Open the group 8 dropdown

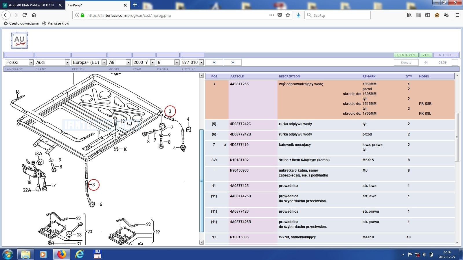(168, 62)
